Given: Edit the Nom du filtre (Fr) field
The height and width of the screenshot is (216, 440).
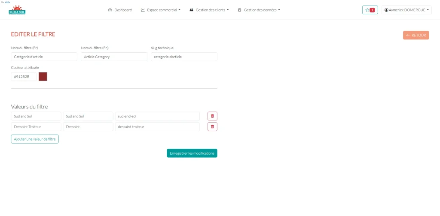Looking at the screenshot, I should click(x=44, y=57).
